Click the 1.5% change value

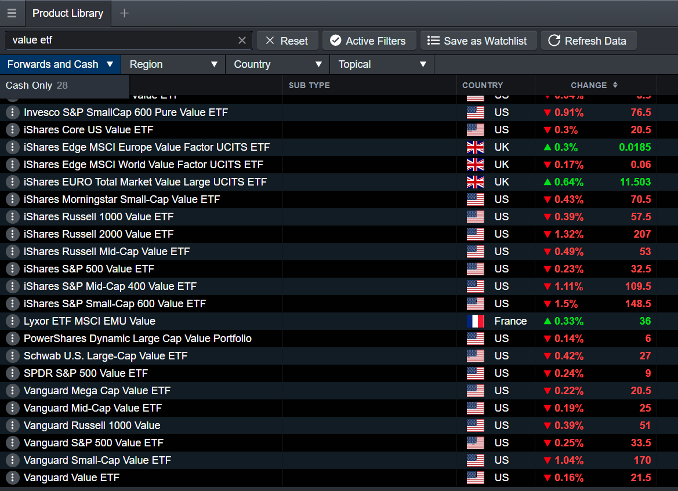click(566, 304)
